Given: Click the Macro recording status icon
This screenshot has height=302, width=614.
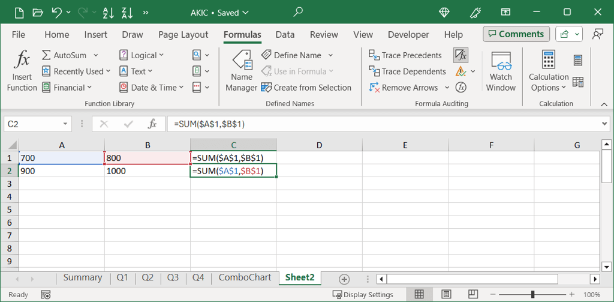Looking at the screenshot, I should point(46,295).
